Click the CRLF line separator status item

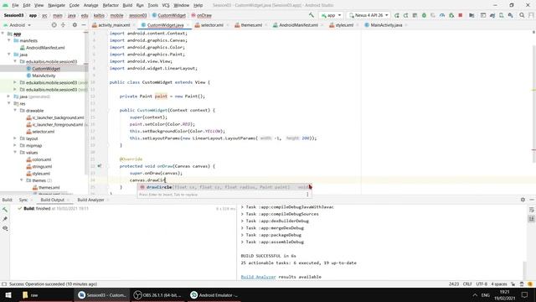point(467,284)
